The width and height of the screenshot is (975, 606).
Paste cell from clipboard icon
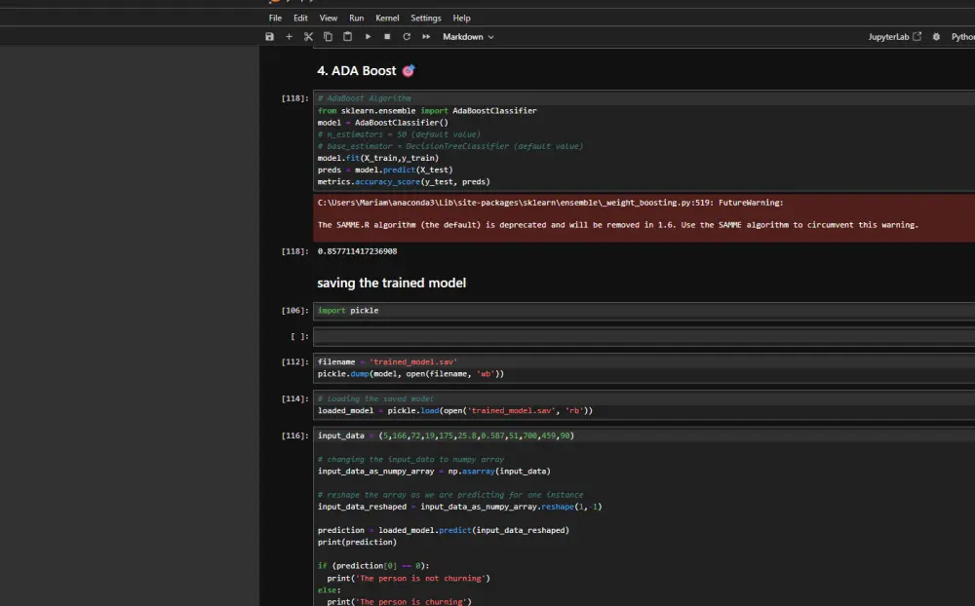pos(348,37)
